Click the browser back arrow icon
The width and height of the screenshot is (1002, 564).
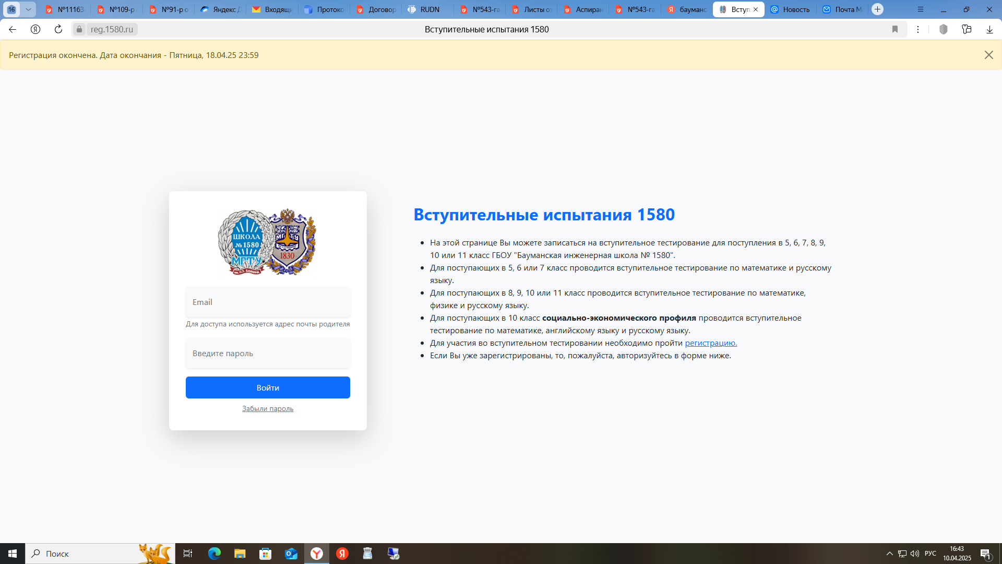pyautogui.click(x=13, y=29)
